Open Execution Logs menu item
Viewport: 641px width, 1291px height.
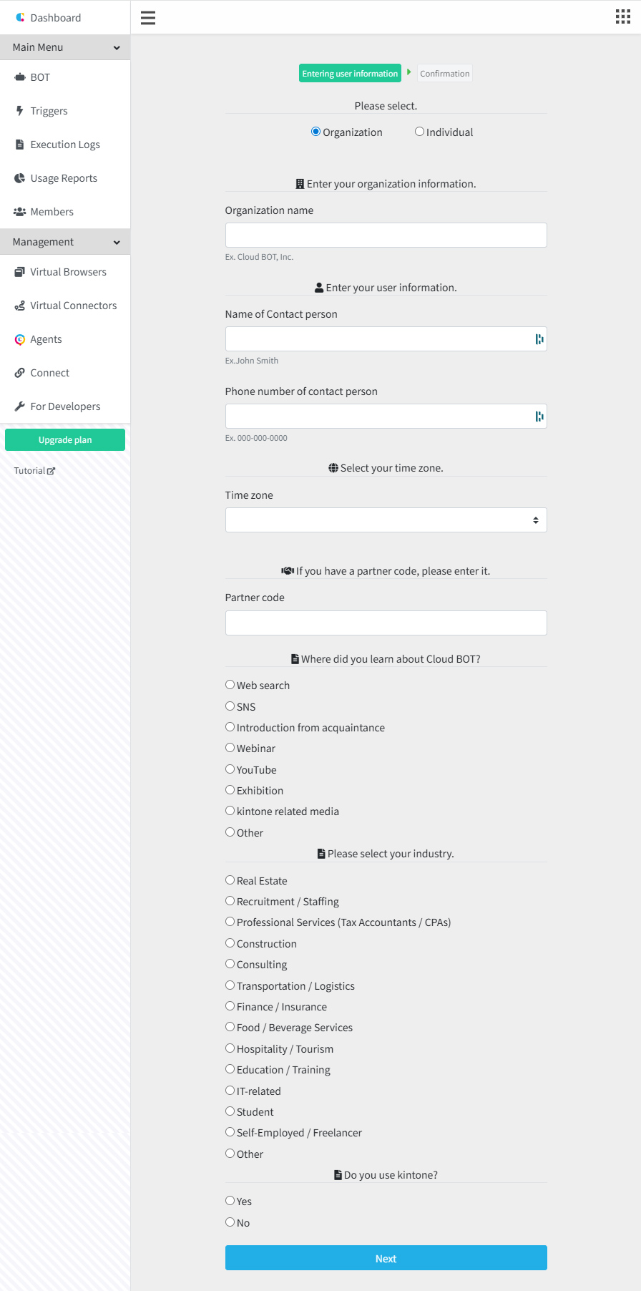65,145
